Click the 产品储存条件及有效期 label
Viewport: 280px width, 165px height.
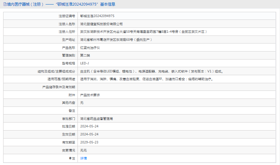tap(59, 87)
